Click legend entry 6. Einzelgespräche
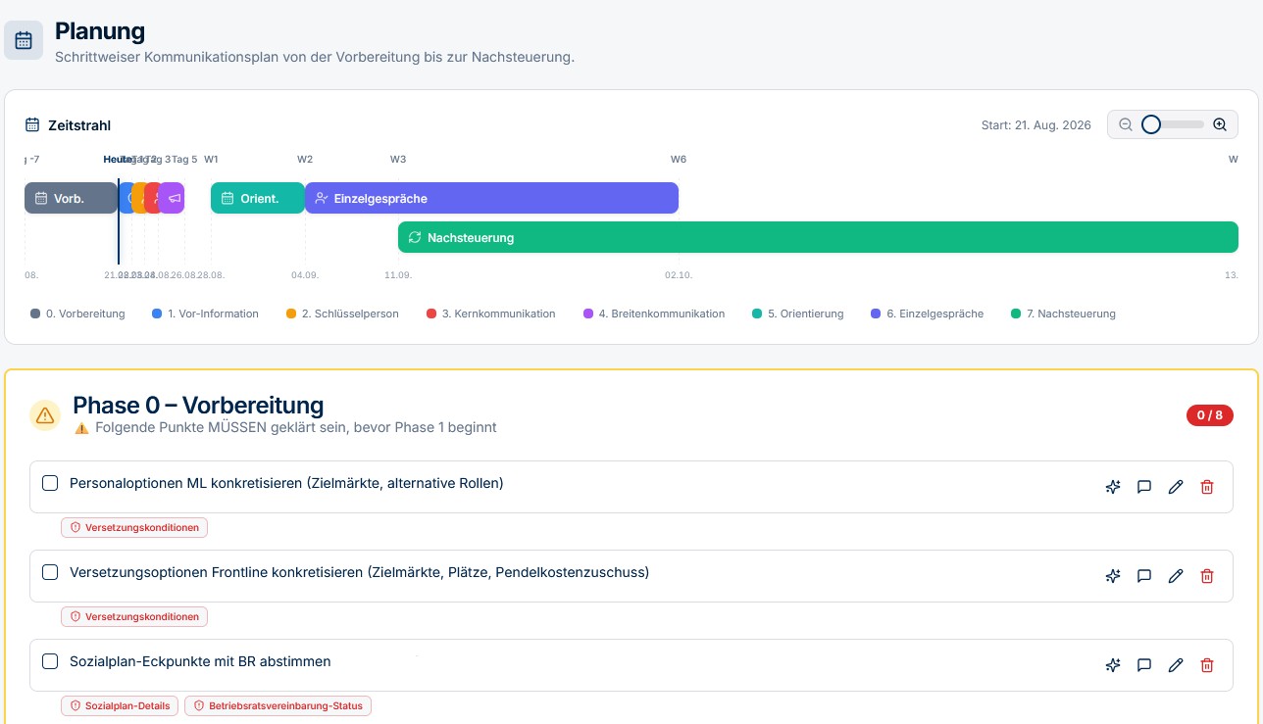The image size is (1263, 724). point(927,314)
